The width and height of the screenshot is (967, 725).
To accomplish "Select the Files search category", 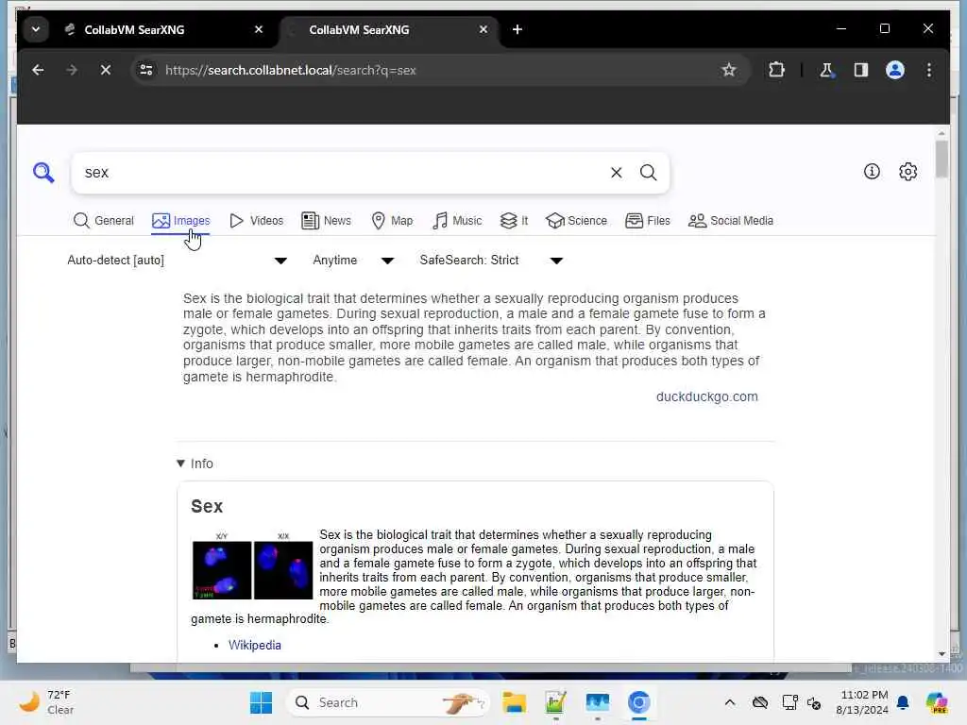I will (x=647, y=221).
